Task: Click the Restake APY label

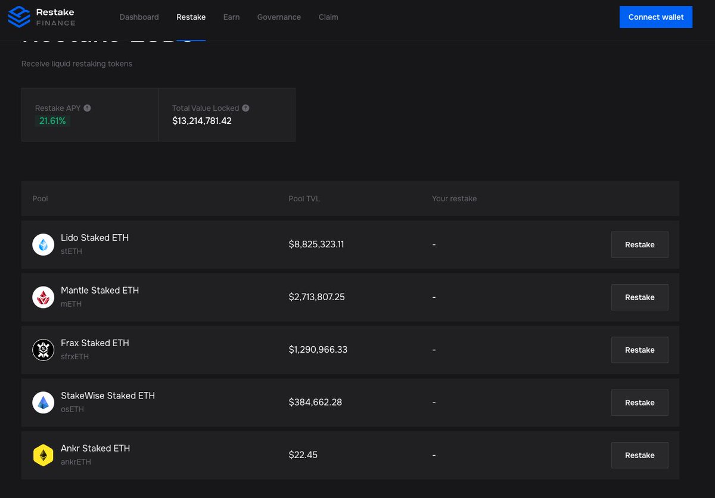Action: point(58,108)
